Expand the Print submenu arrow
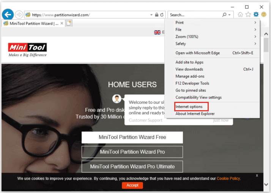The width and height of the screenshot is (271, 193). tap(255, 22)
